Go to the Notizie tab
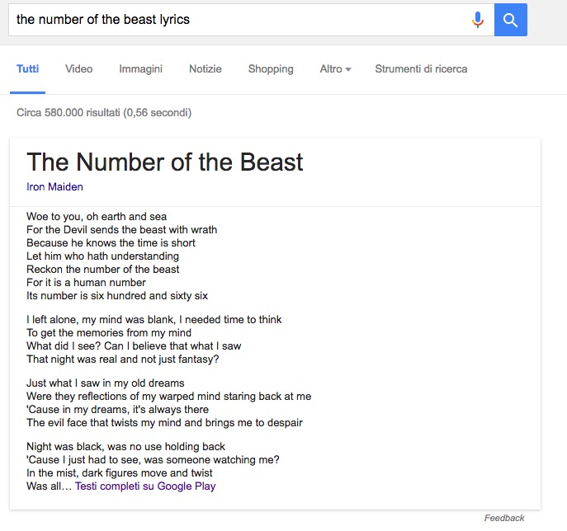 coord(205,69)
